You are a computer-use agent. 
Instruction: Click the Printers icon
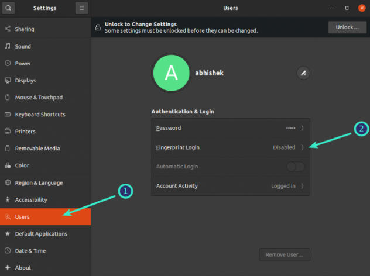point(8,132)
